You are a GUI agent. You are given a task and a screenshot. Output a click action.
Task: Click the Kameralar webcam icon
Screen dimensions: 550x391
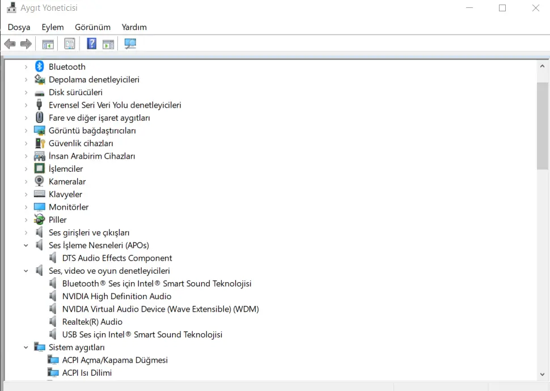39,181
